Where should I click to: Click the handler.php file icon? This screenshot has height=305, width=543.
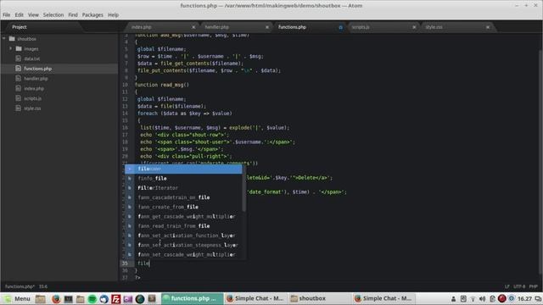pos(19,79)
